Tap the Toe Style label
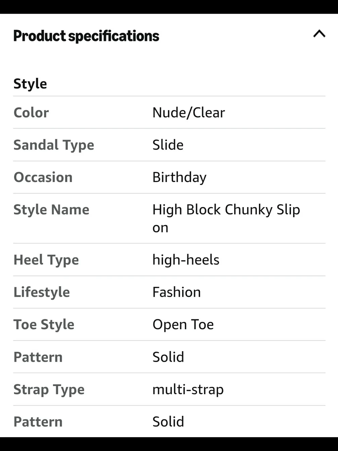The image size is (338, 451). pos(44,325)
